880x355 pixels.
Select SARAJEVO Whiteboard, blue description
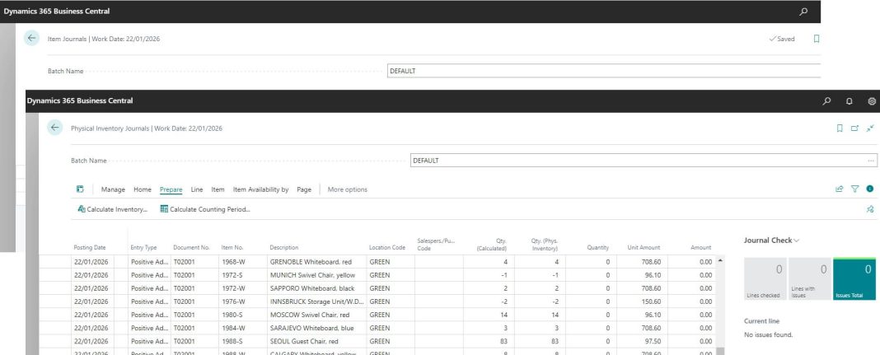[x=317, y=328]
